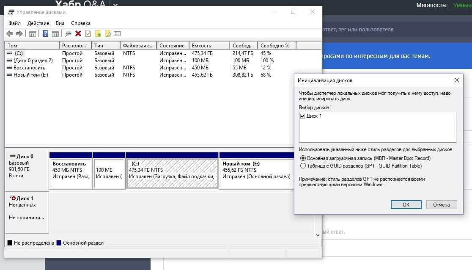Viewport: 472px width, 270px height.
Task: Open the Справка menu
Action: tap(81, 23)
